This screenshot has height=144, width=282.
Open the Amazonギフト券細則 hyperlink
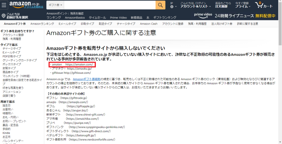[87, 79]
